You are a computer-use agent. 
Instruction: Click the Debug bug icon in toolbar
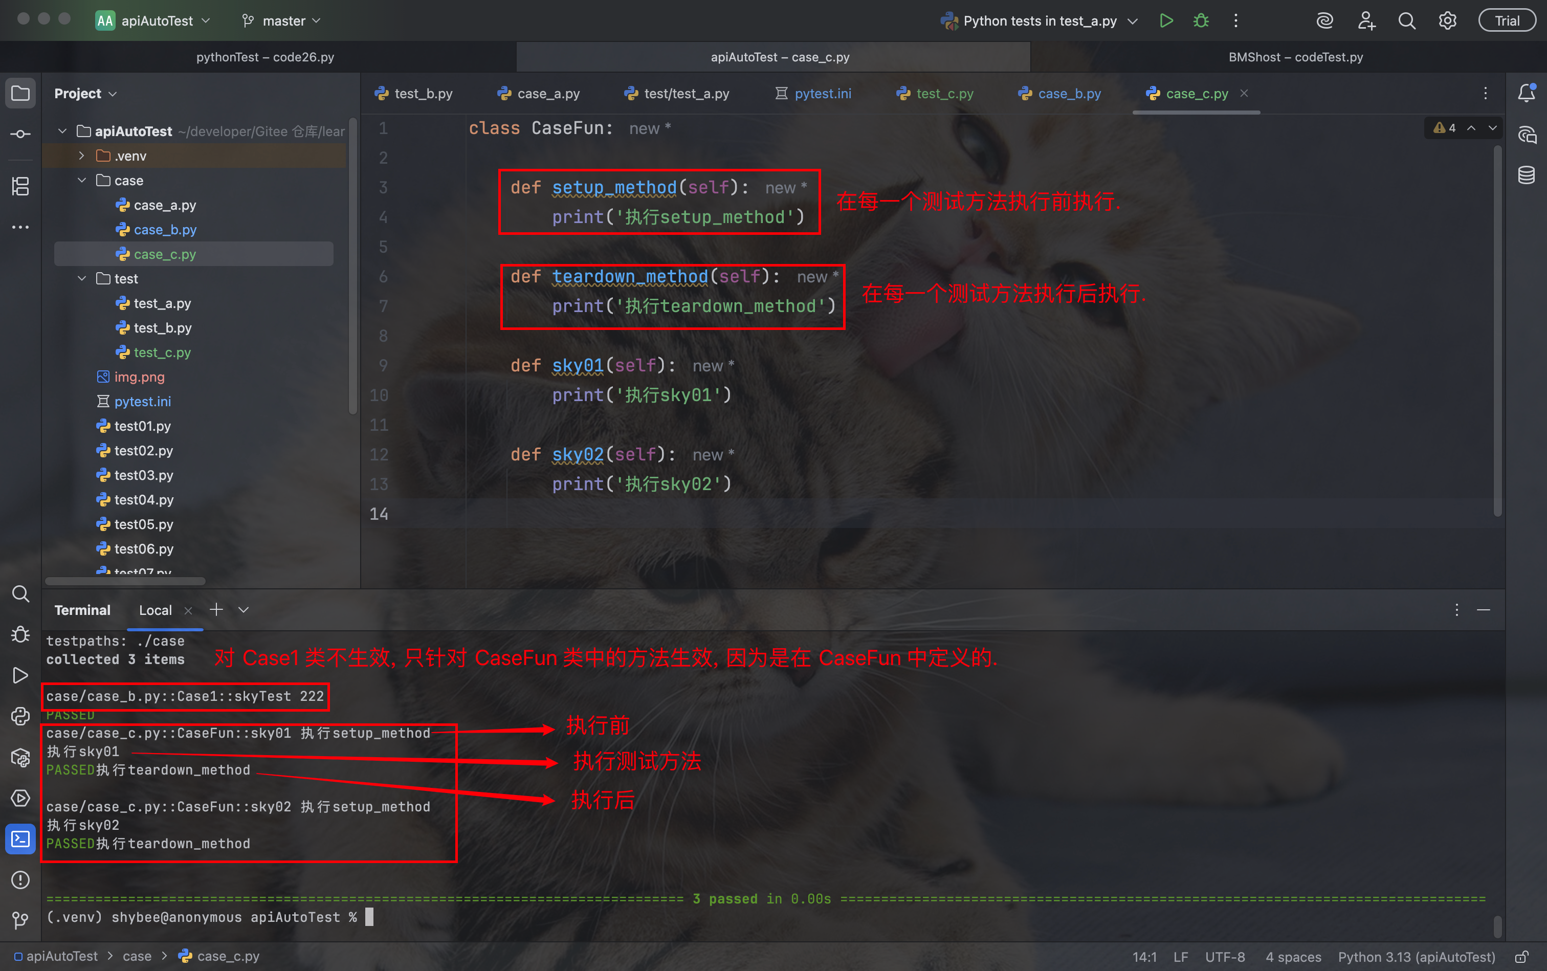1201,20
